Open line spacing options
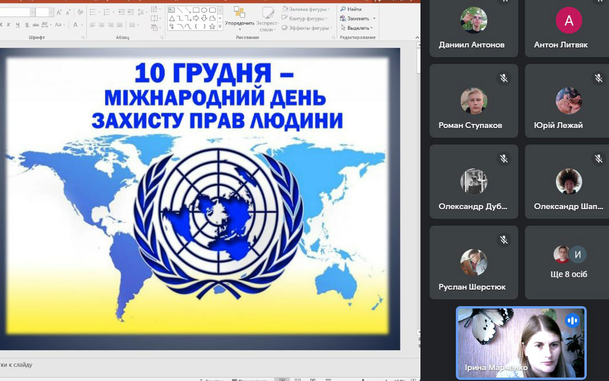609x381 pixels. (141, 12)
